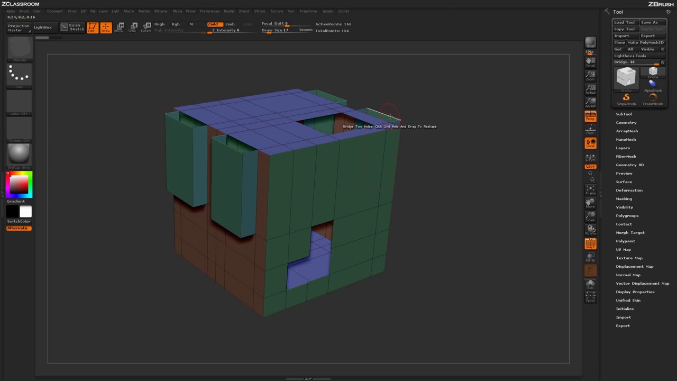Expand the Geometry section
The width and height of the screenshot is (677, 381).
pos(626,122)
